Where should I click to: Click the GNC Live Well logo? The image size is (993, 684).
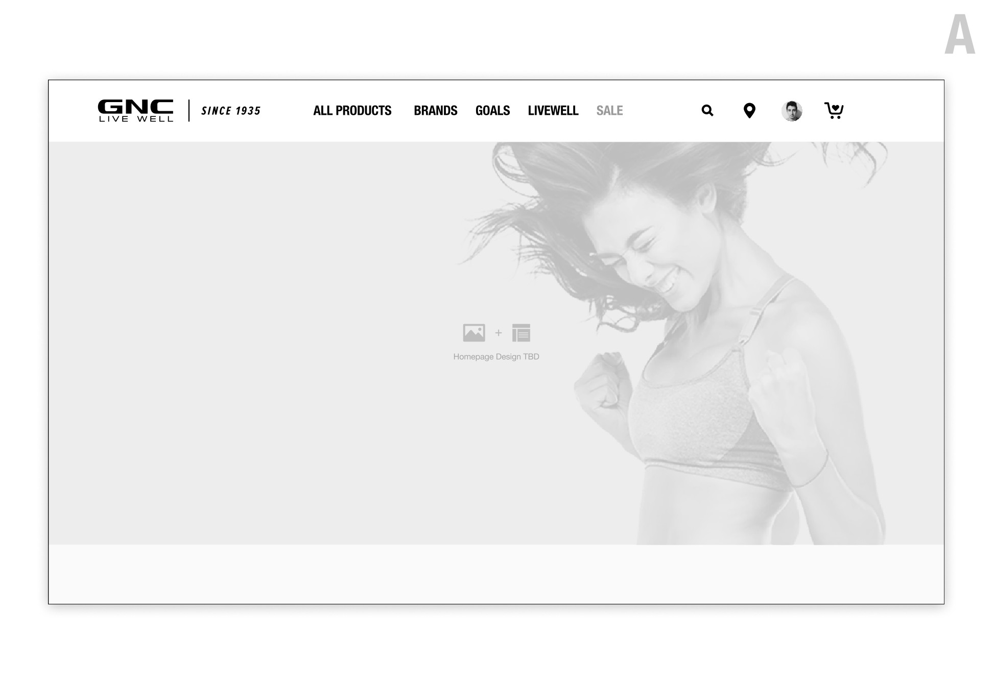click(x=135, y=111)
